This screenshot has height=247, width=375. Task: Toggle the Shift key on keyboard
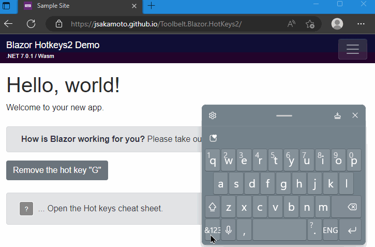[213, 207]
